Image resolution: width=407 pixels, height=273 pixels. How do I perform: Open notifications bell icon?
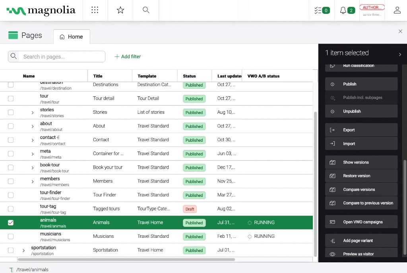coord(347,10)
